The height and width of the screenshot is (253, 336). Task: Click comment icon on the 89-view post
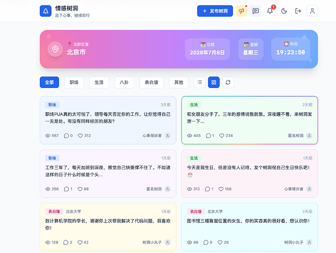tap(206, 242)
